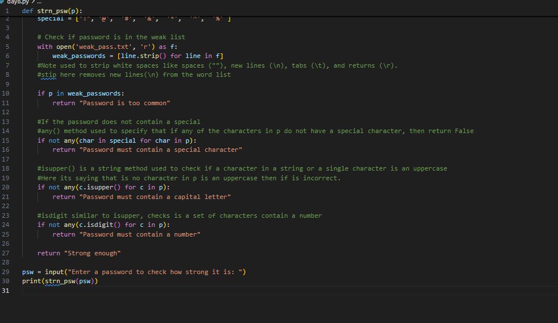Select the string "Password is too common"

(124, 103)
